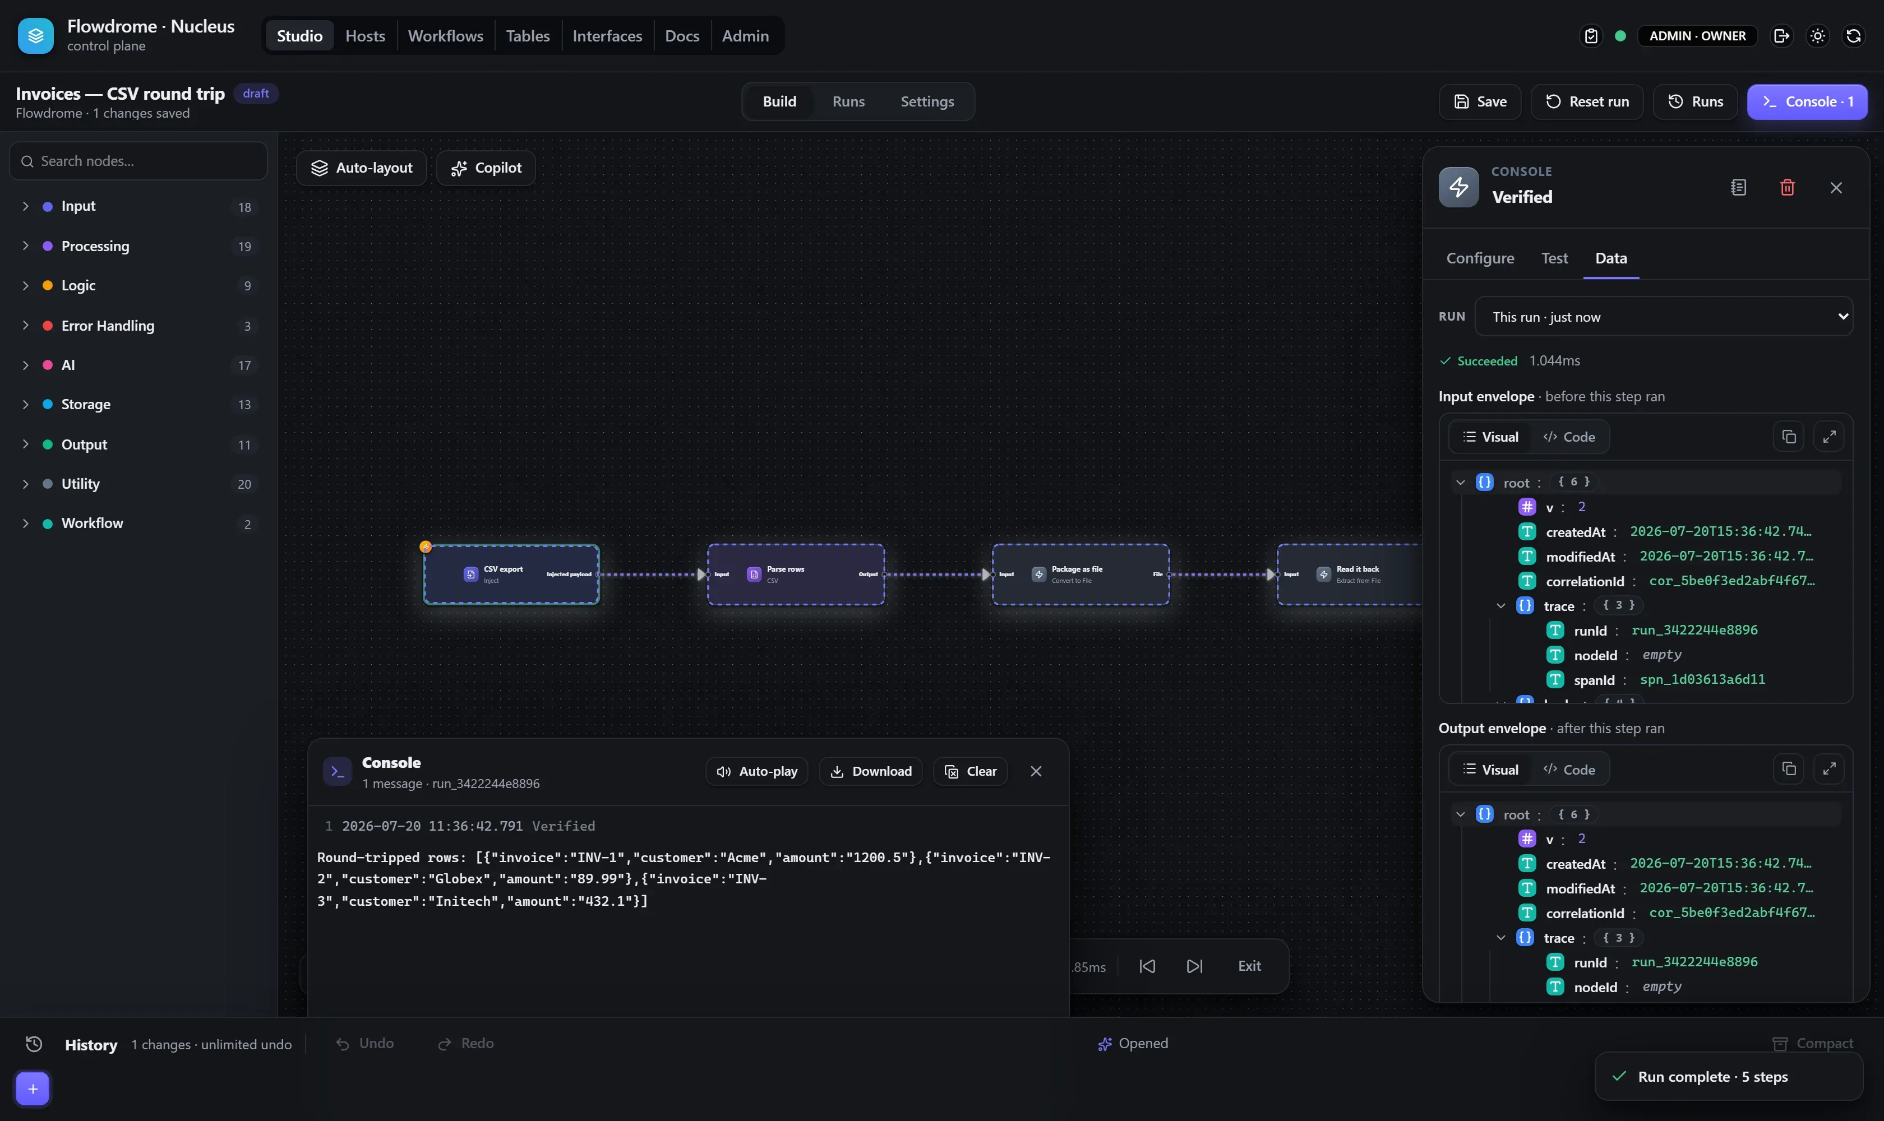
Task: Switch to the Configure tab
Action: click(x=1480, y=258)
